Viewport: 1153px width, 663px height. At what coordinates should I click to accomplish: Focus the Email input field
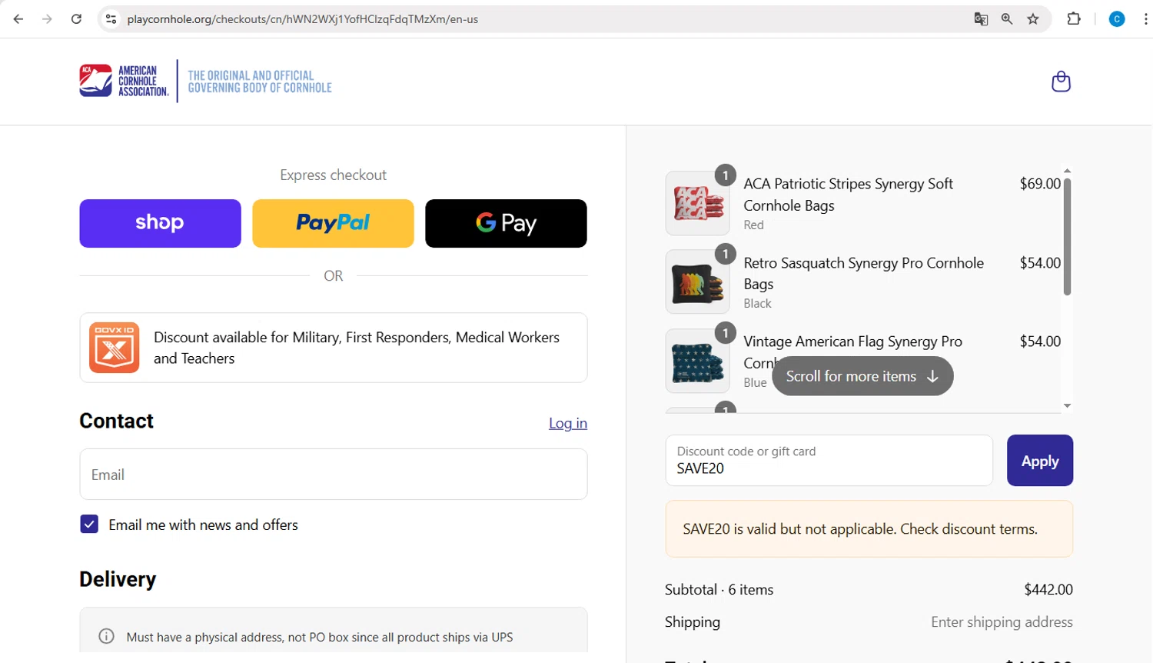coord(334,475)
